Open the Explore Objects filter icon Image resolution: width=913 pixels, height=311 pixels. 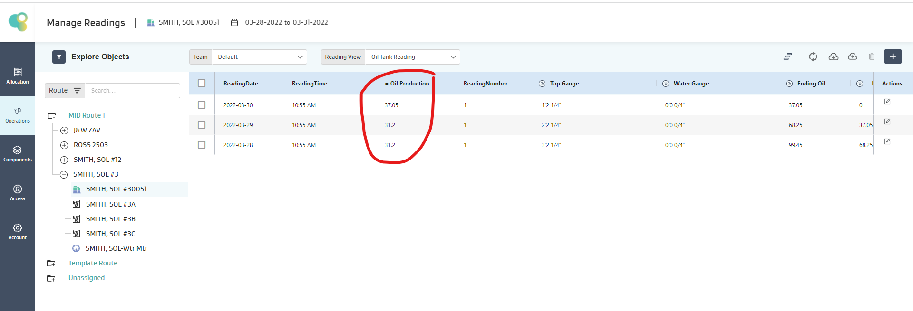click(59, 57)
